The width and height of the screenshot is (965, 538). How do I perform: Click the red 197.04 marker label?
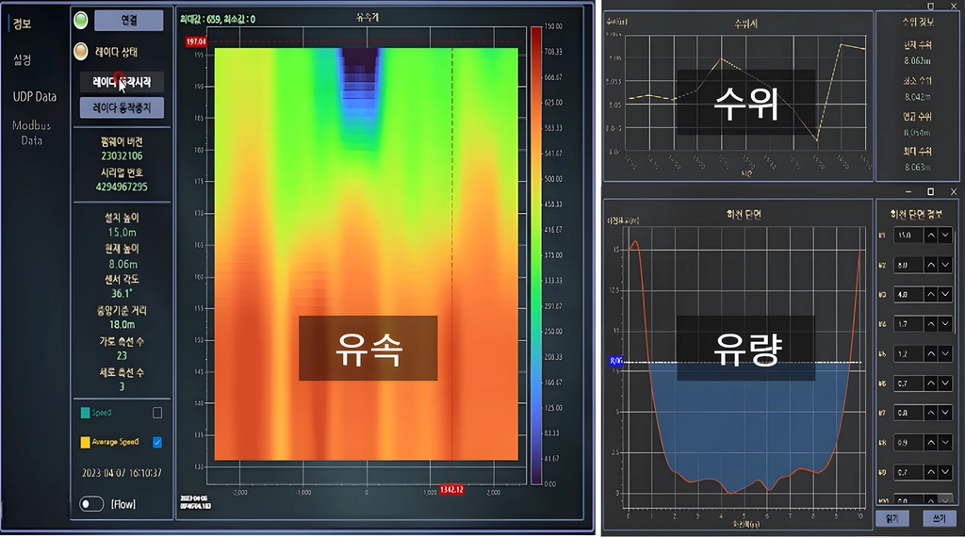click(x=196, y=41)
